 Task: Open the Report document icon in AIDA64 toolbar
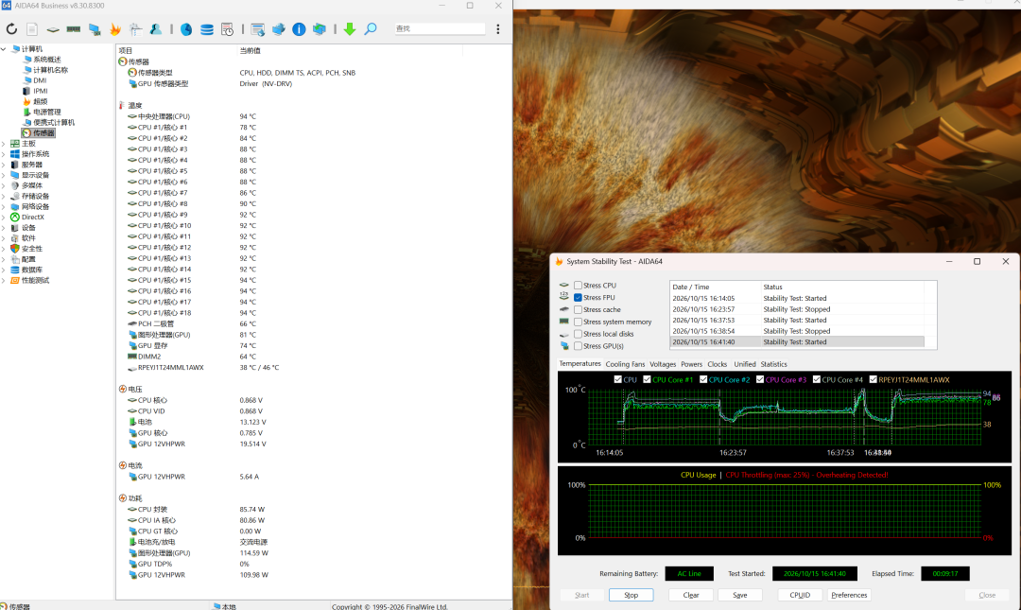tap(32, 28)
